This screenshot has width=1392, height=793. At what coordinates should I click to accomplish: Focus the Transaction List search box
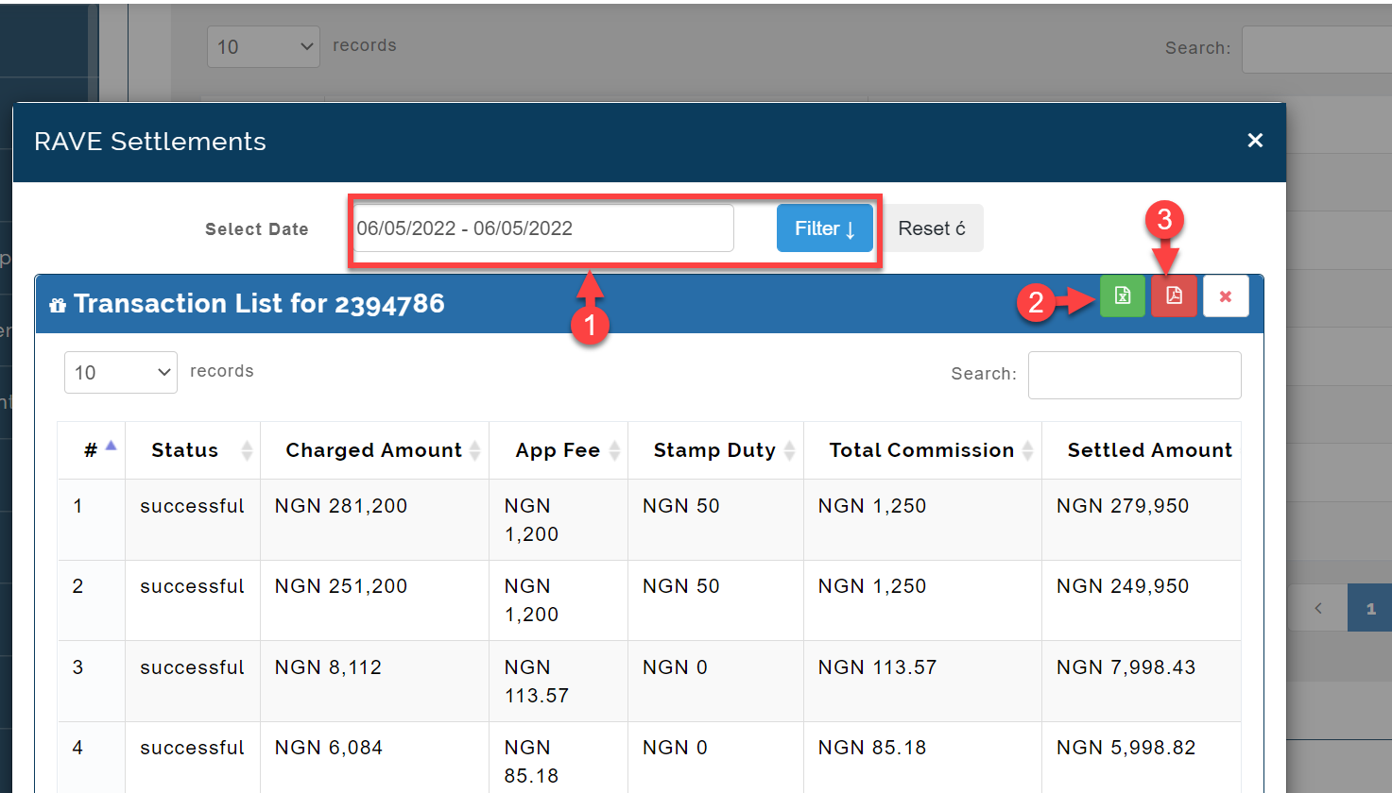[x=1134, y=375]
